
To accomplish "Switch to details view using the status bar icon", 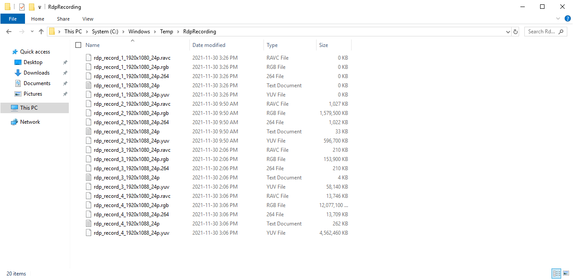I will coord(556,273).
